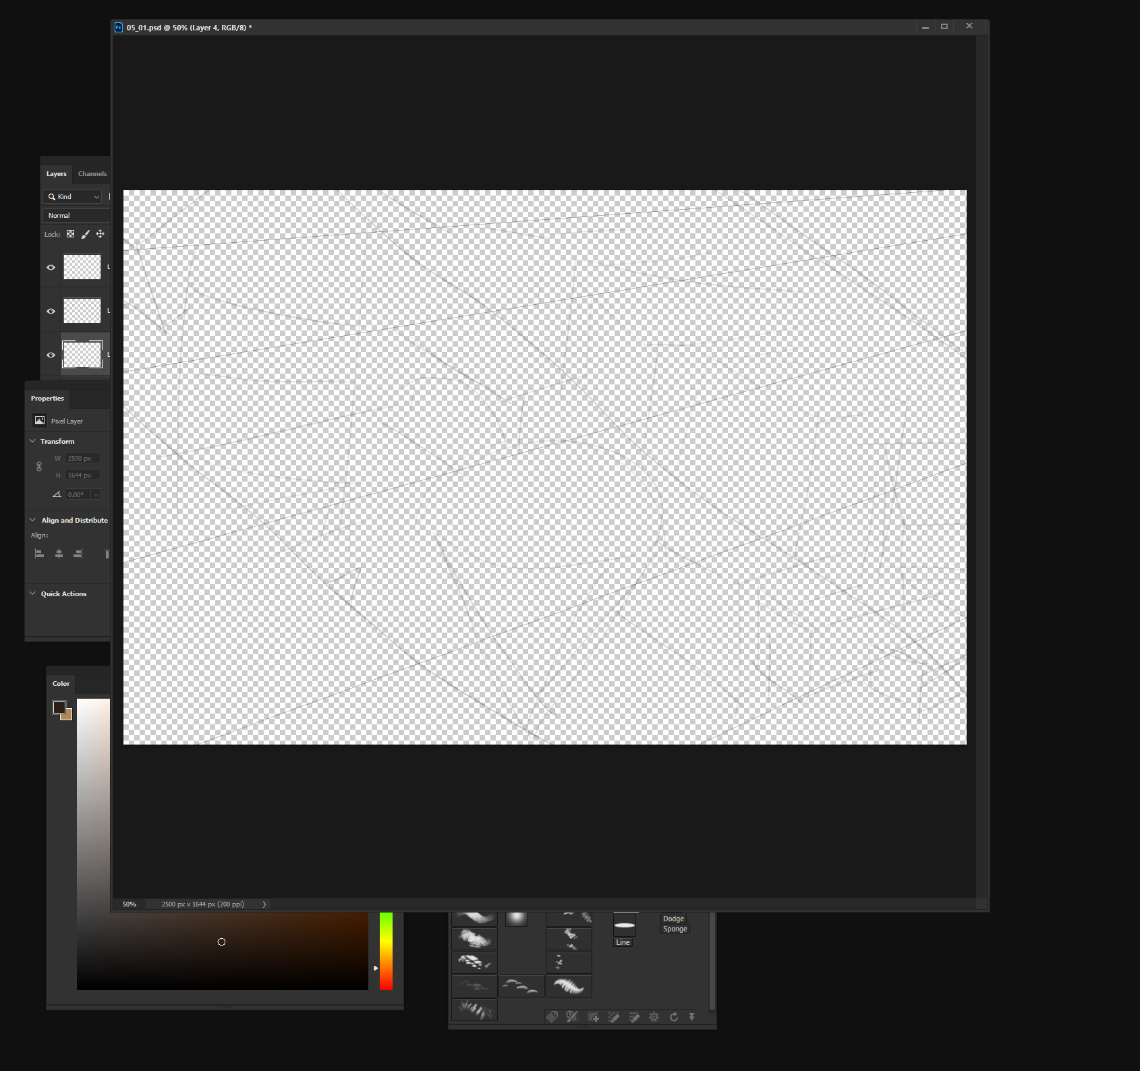Open the Kind filter dropdown
Viewport: 1140px width, 1071px height.
72,196
